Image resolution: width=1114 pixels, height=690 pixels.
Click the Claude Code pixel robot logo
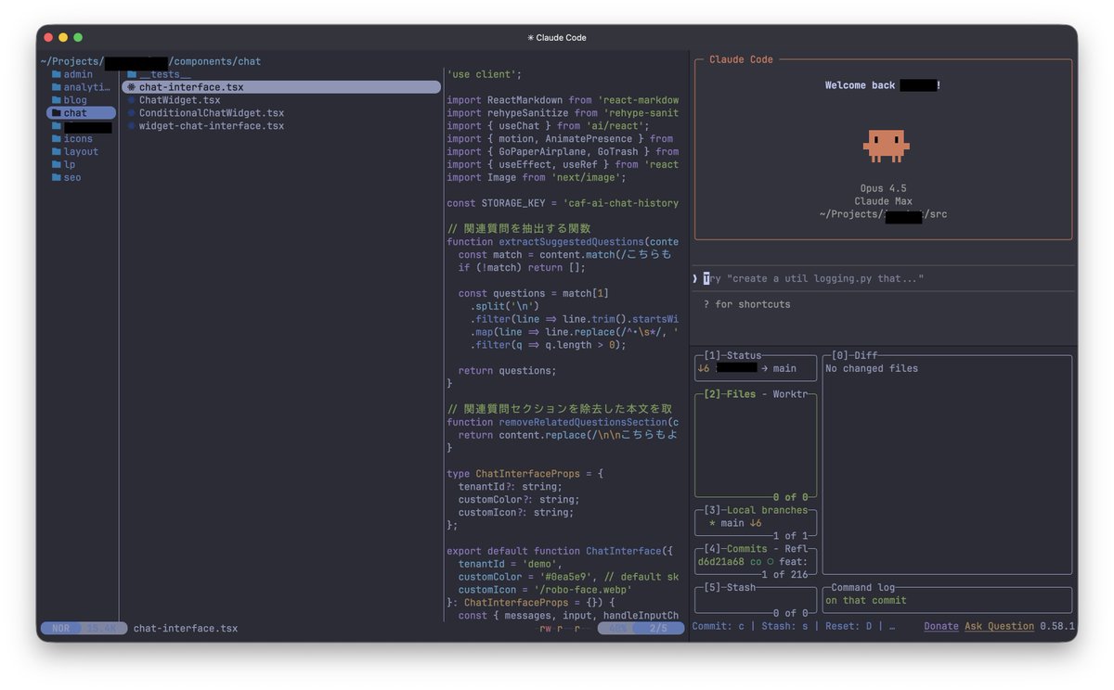(x=886, y=145)
